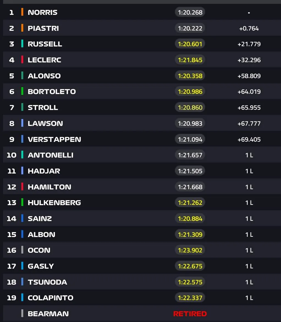
Task: Open Piastri's row in position two
Action: click(142, 28)
